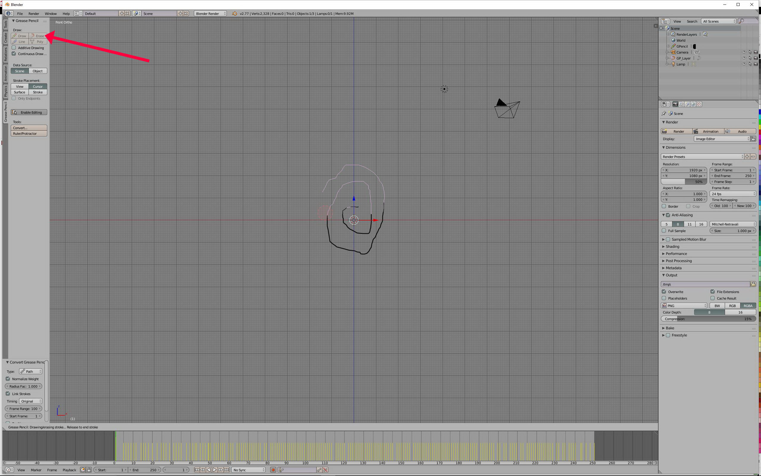Open the Blender Render engine dropdown
This screenshot has height=476, width=761.
(x=210, y=14)
